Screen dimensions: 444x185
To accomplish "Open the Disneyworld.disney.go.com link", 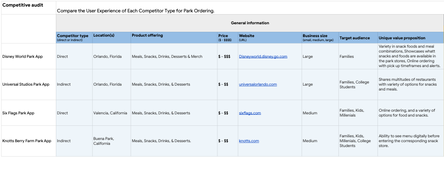I will pos(263,57).
